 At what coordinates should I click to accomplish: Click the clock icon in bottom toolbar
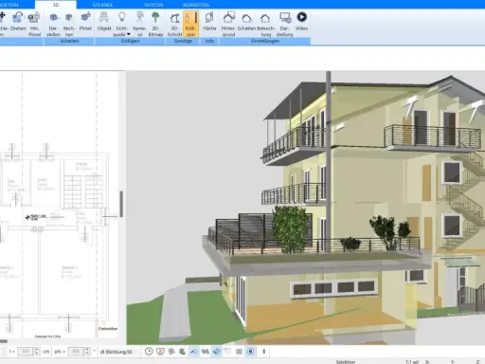coord(149,352)
